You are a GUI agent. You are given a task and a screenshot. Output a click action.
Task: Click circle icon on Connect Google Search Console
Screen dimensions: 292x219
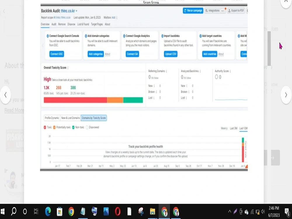point(48,36)
